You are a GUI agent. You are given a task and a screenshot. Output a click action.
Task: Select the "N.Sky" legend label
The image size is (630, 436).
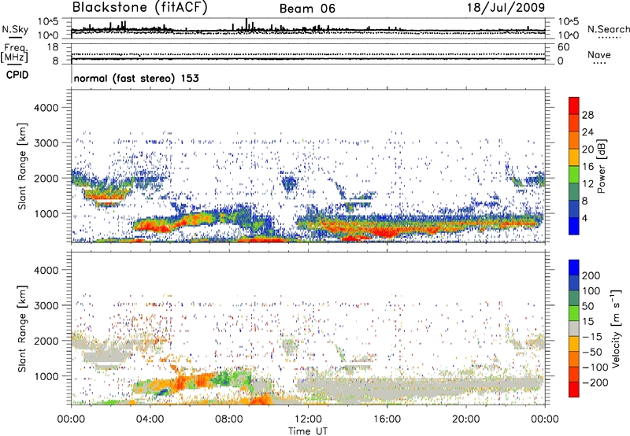coord(15,29)
